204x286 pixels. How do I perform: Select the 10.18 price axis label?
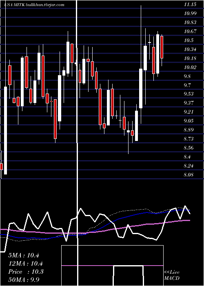[190, 58]
